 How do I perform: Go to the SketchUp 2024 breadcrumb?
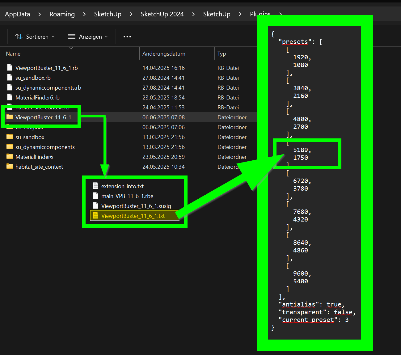click(162, 14)
